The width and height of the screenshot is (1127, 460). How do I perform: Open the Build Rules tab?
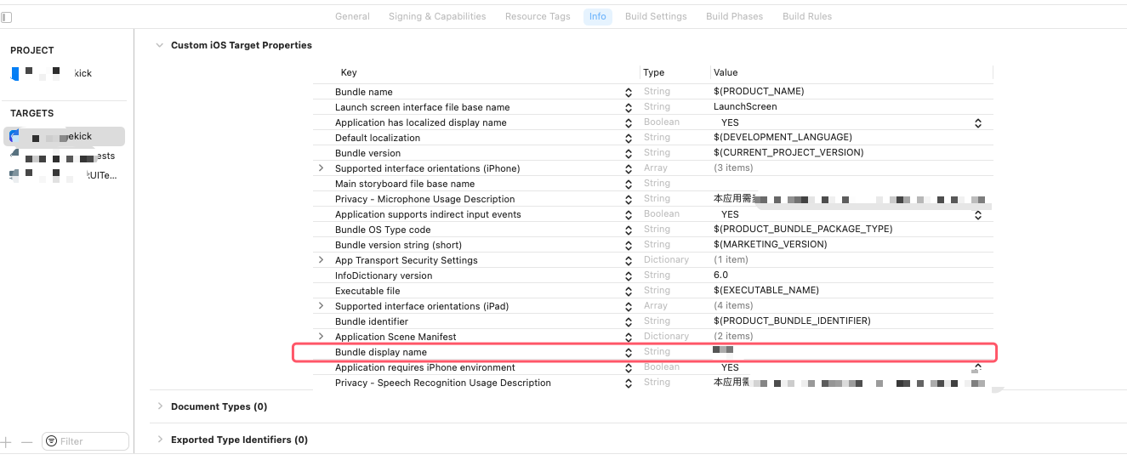(x=807, y=16)
